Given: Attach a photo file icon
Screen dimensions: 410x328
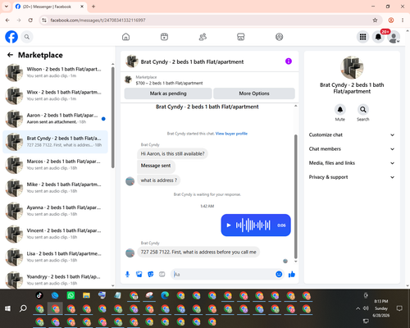Looking at the screenshot, I should 139,274.
